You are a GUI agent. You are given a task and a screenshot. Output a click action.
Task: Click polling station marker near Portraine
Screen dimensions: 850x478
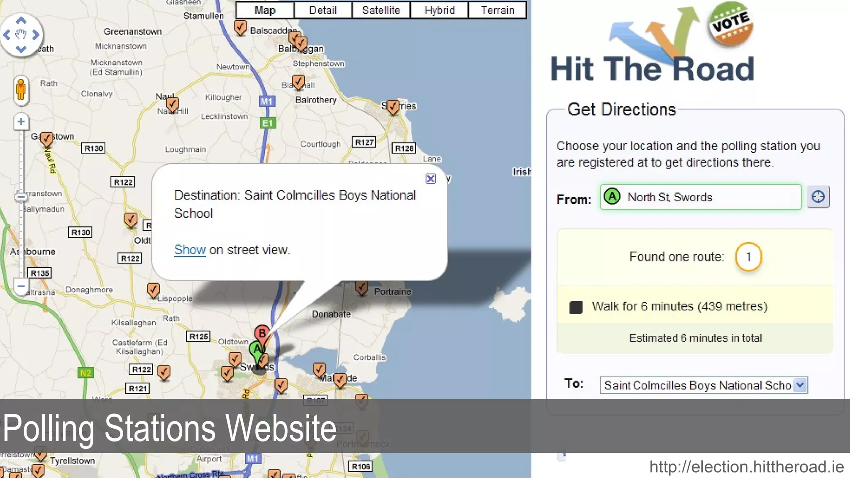pos(361,287)
